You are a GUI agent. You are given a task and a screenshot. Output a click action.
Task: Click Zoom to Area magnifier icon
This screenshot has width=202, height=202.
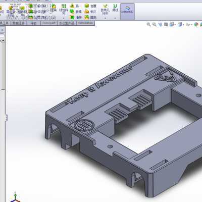click(x=155, y=25)
